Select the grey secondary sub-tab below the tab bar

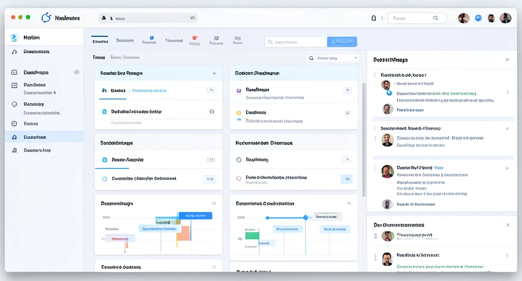[125, 57]
